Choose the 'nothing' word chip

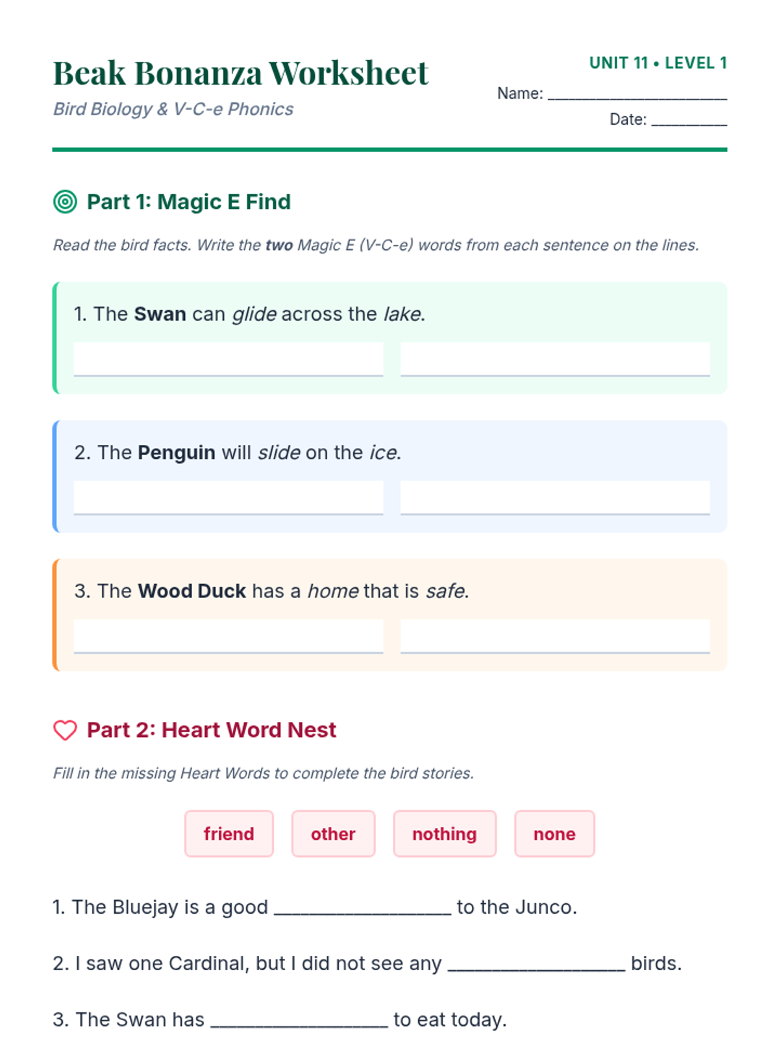click(x=445, y=834)
